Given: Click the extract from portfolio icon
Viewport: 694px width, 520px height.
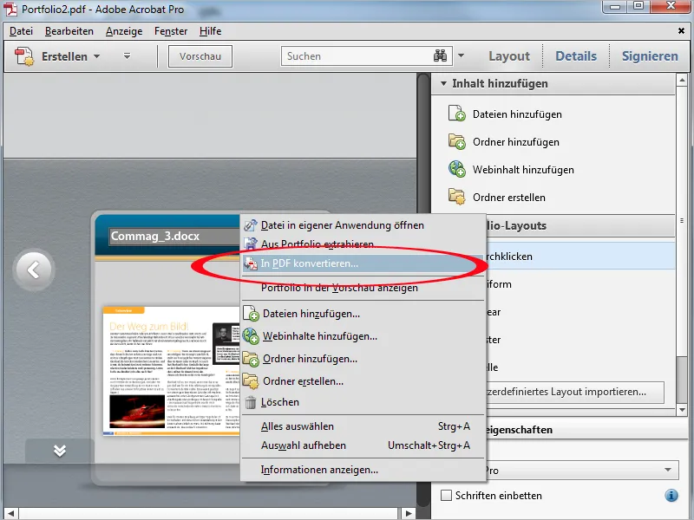Looking at the screenshot, I should 251,244.
